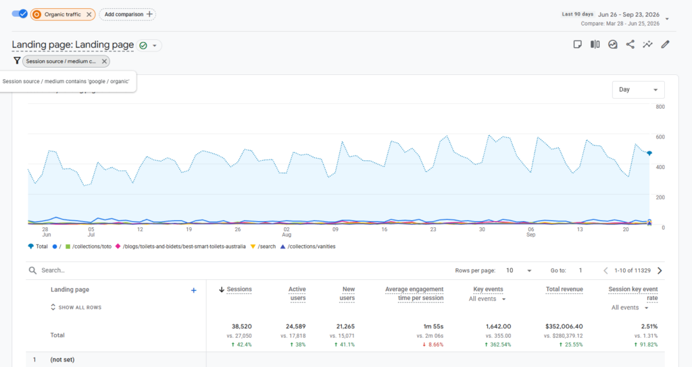Sort by Sessions column
Viewport: 692px width, 367px height.
tap(239, 289)
